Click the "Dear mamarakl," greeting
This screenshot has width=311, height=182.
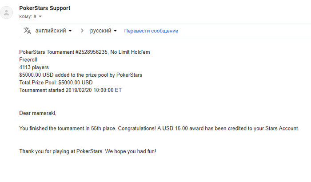[x=36, y=113]
